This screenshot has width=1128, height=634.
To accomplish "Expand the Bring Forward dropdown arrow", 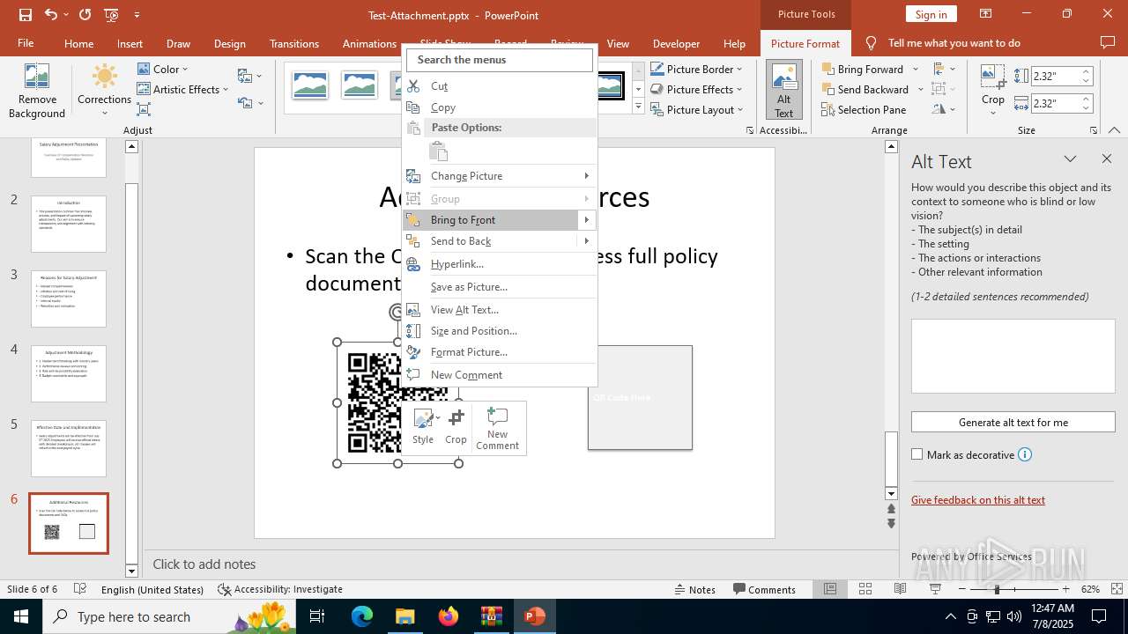I will coord(916,69).
